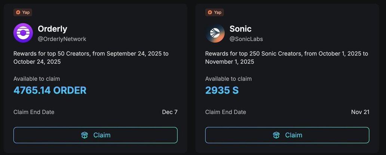The width and height of the screenshot is (386, 155).
Task: Click the Yap badge on Sonic card
Action: 215,12
